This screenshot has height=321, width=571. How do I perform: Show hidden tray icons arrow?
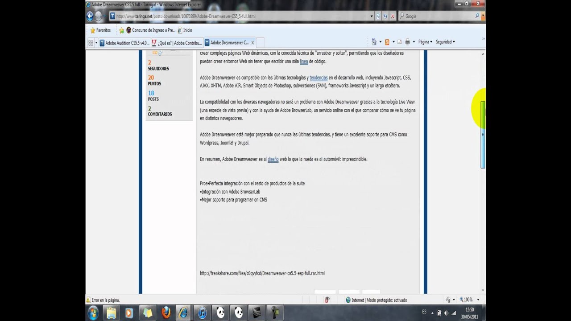tap(432, 313)
